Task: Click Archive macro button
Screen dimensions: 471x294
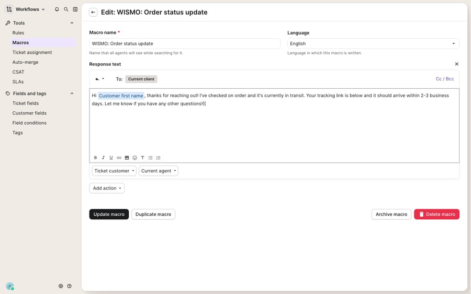Action: [x=391, y=214]
